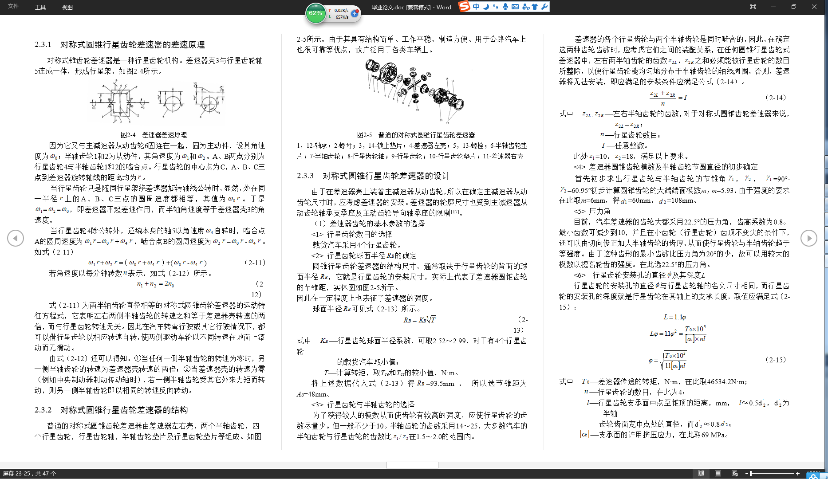
Task: Click caption 图2-5 普通的对称式圆锥行星齿轮差速器
Action: tap(416, 135)
